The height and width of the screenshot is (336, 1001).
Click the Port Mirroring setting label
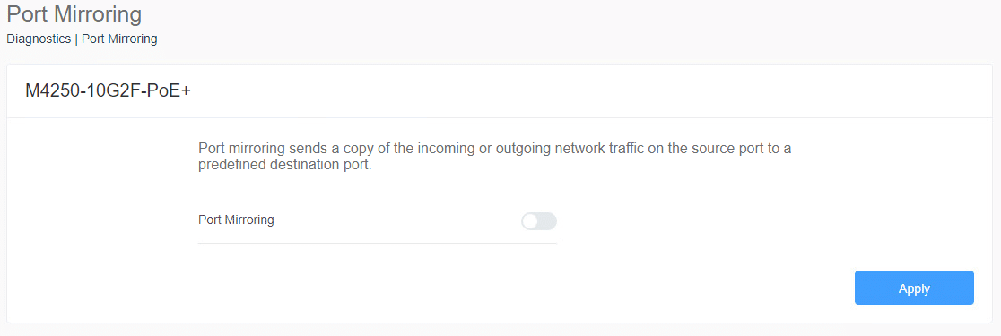(236, 220)
